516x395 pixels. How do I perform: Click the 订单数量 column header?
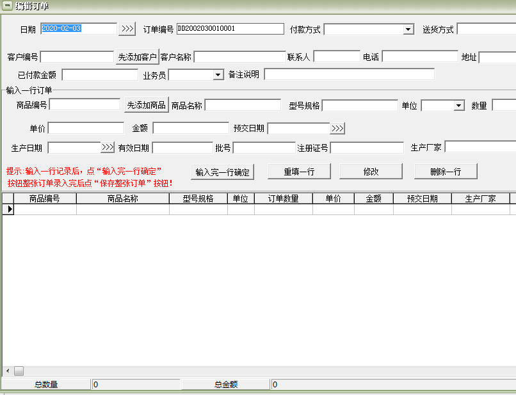pos(284,198)
